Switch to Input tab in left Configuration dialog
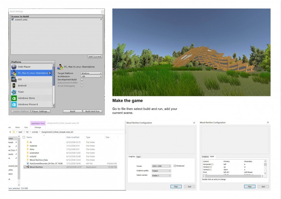The height and width of the screenshot is (199, 281). tap(139, 157)
